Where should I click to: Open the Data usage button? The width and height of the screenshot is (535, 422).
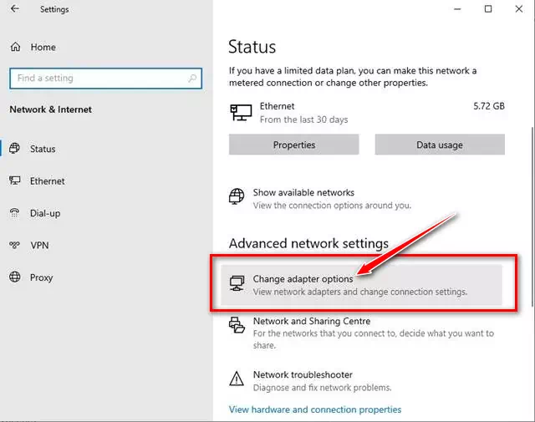440,145
